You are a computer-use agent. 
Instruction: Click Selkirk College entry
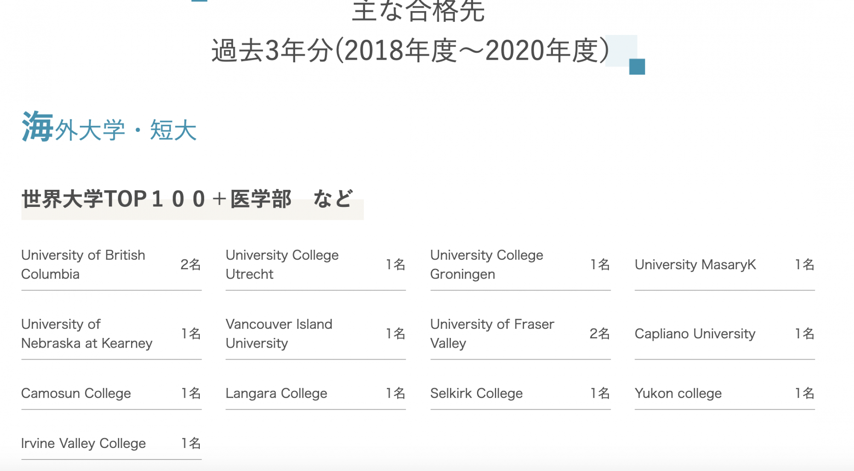pos(476,393)
